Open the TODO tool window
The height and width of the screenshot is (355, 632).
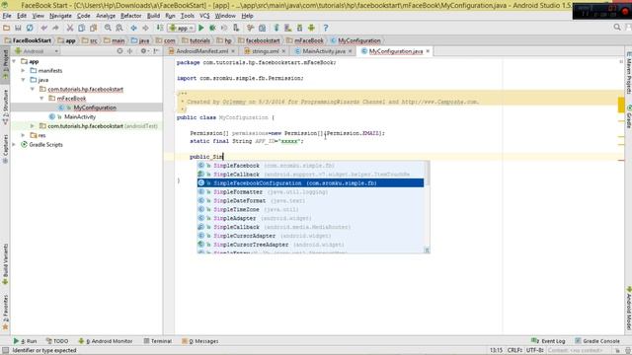[57, 341]
